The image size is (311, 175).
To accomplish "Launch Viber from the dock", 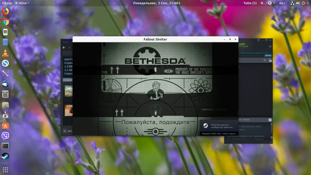I will [x=5, y=136].
